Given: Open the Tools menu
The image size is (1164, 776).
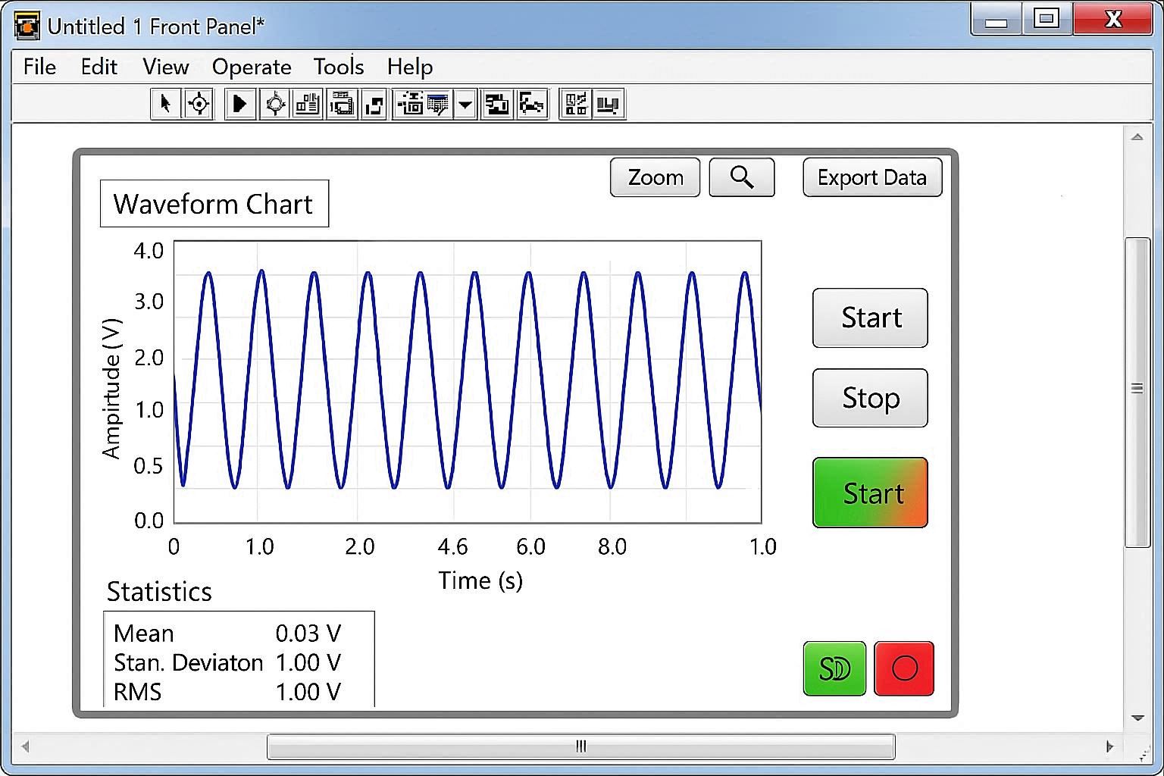Looking at the screenshot, I should click(x=338, y=67).
